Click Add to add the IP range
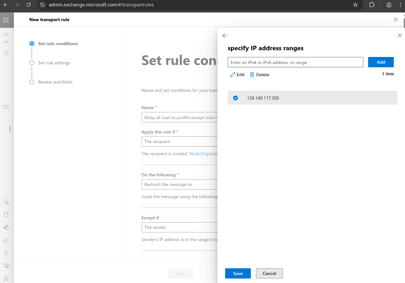This screenshot has height=283, width=405. [381, 62]
